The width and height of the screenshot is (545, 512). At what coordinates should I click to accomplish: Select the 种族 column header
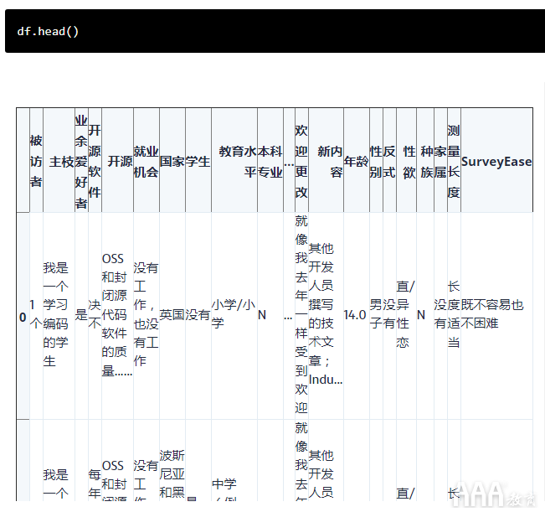click(x=425, y=161)
